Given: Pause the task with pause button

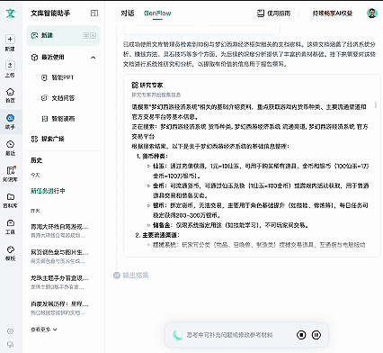Looking at the screenshot, I should click(x=316, y=335).
